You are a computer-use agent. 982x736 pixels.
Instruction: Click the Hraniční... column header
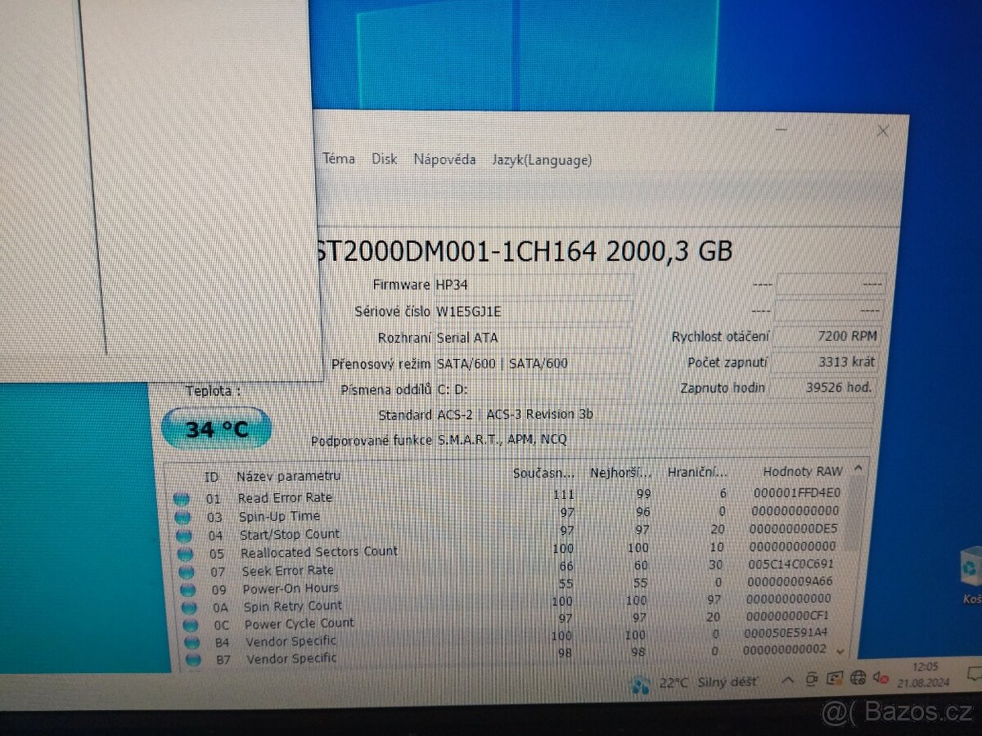pos(697,472)
